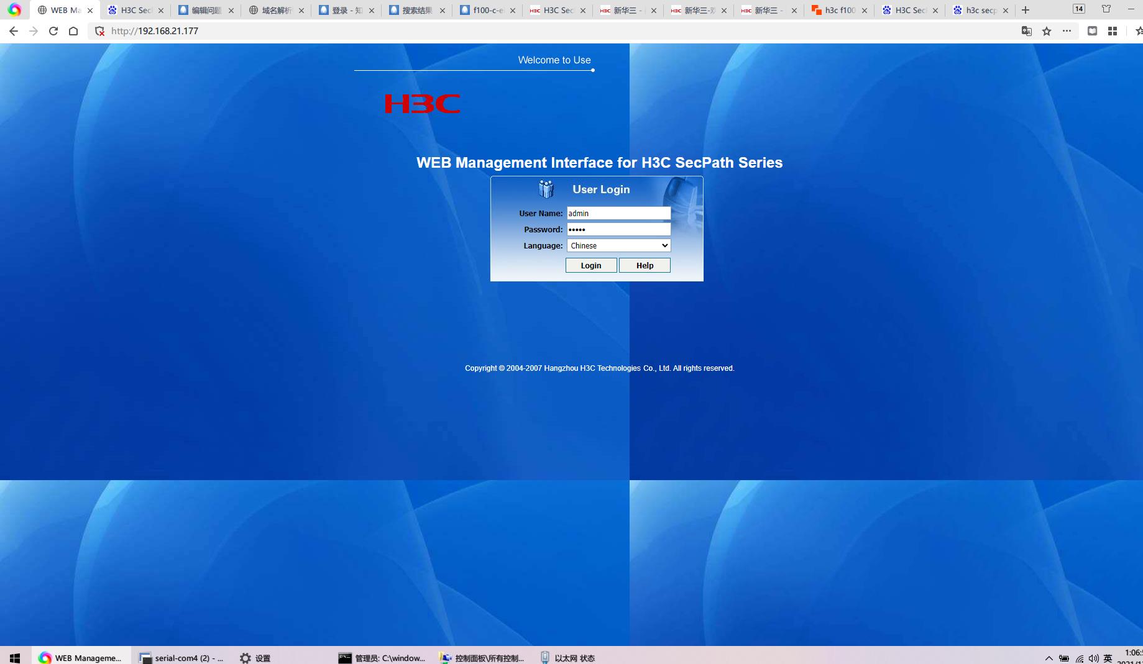Open the Windows Start menu
1143x664 pixels.
[x=15, y=658]
